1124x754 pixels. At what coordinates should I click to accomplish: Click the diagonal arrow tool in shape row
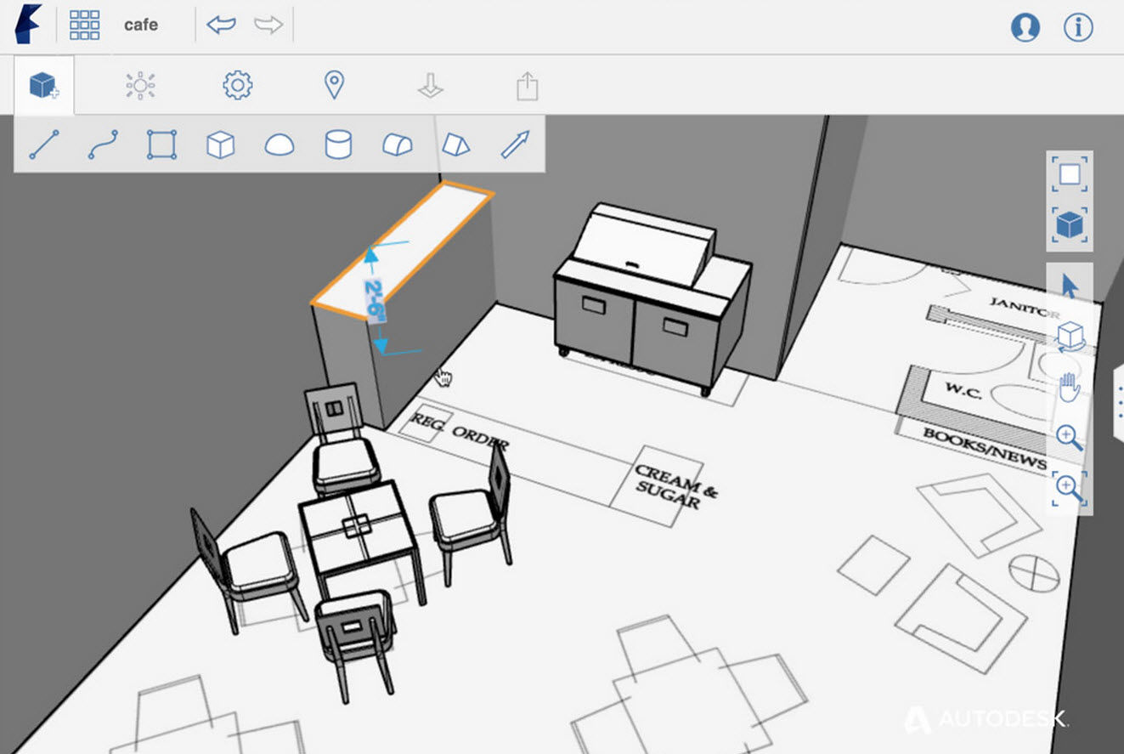(515, 145)
